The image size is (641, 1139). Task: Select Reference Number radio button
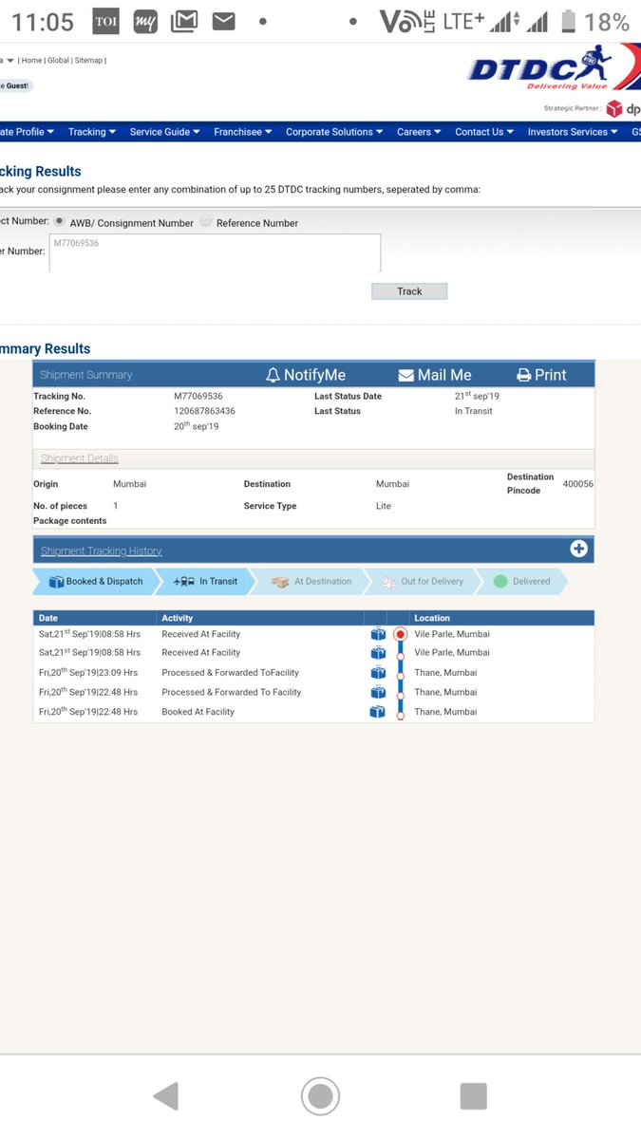coord(206,221)
